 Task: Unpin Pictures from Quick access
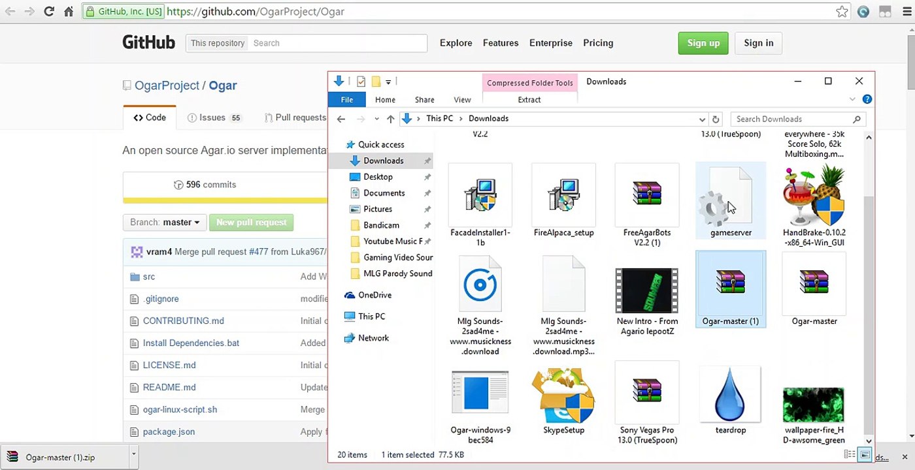tap(427, 209)
